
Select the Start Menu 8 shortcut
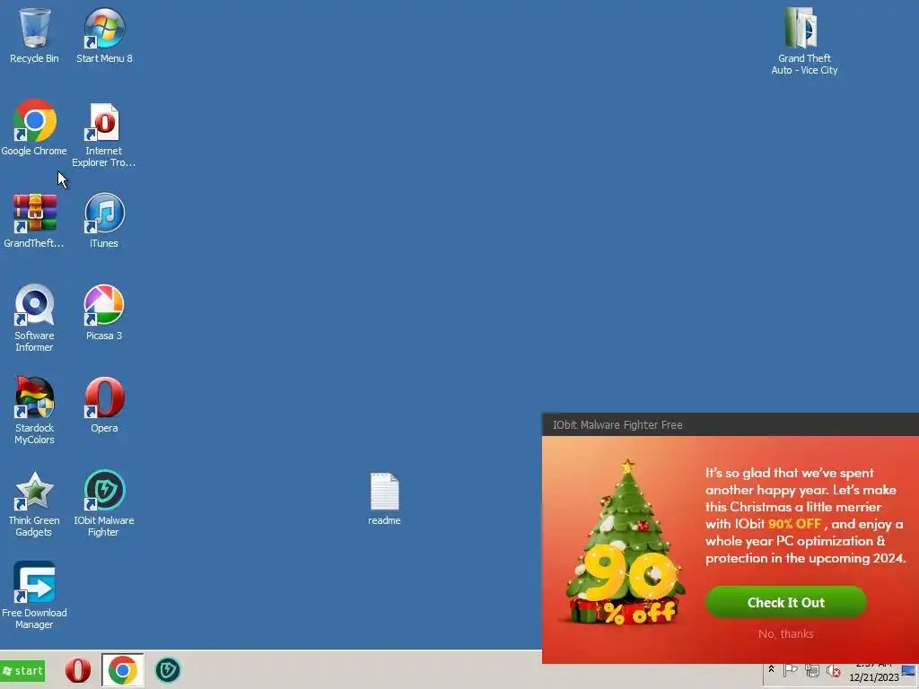click(104, 35)
